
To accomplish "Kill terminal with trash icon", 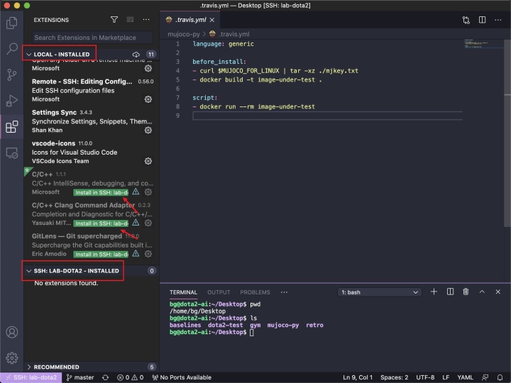I will (x=466, y=292).
